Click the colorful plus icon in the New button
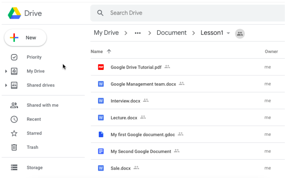The height and width of the screenshot is (178, 287). (x=14, y=37)
